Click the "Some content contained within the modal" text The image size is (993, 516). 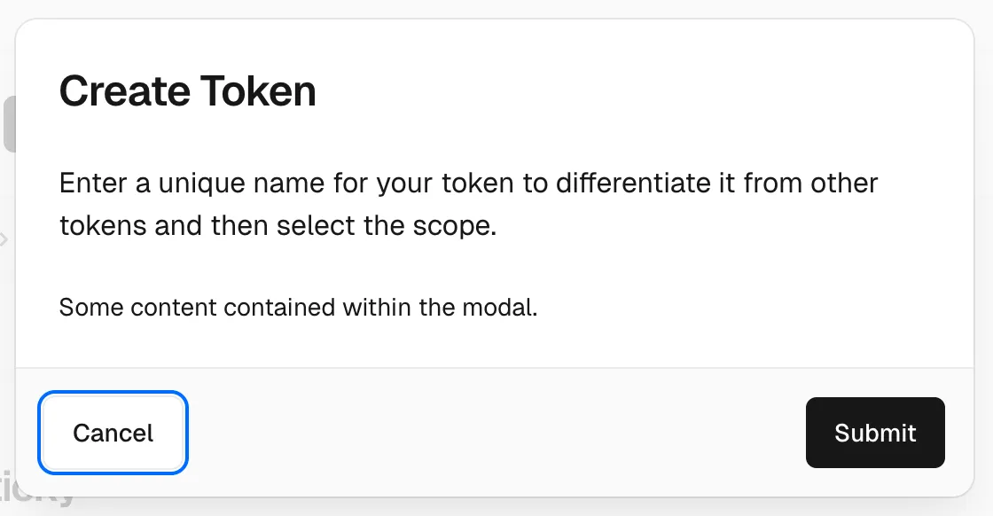tap(298, 308)
